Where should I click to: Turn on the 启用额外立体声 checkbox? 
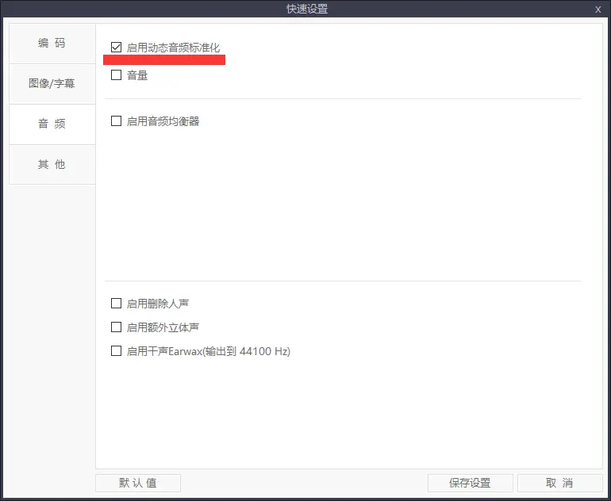117,327
